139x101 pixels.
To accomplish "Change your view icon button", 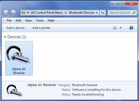I will 115,28.
